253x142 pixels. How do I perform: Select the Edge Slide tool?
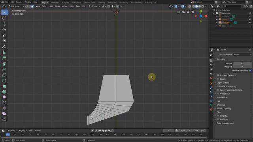coord(4,103)
